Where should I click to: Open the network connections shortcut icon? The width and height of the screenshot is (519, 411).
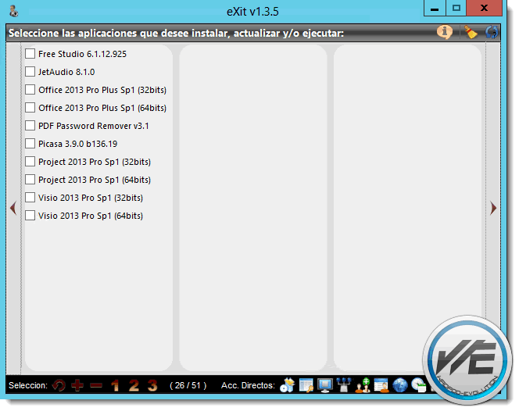tap(344, 385)
